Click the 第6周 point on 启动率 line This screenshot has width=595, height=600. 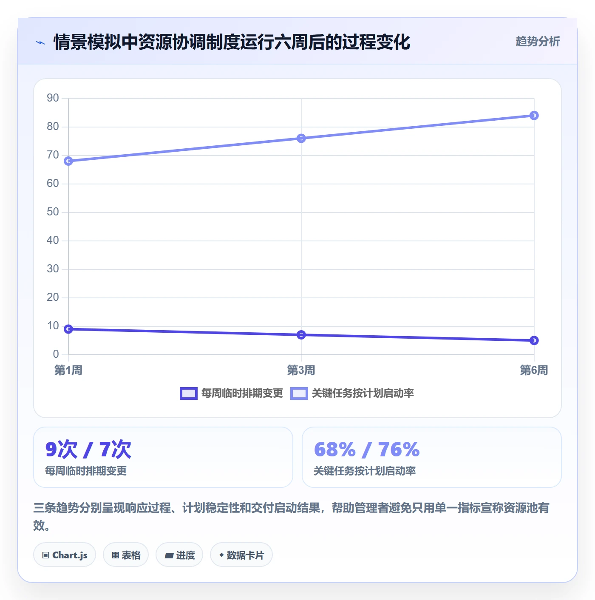click(x=534, y=116)
